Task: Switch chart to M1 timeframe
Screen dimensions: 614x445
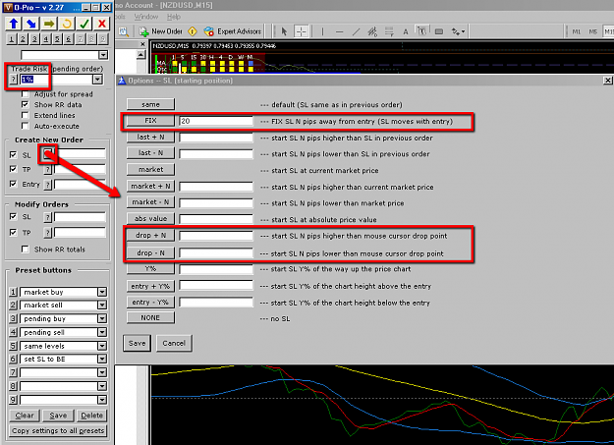Action: tap(577, 31)
